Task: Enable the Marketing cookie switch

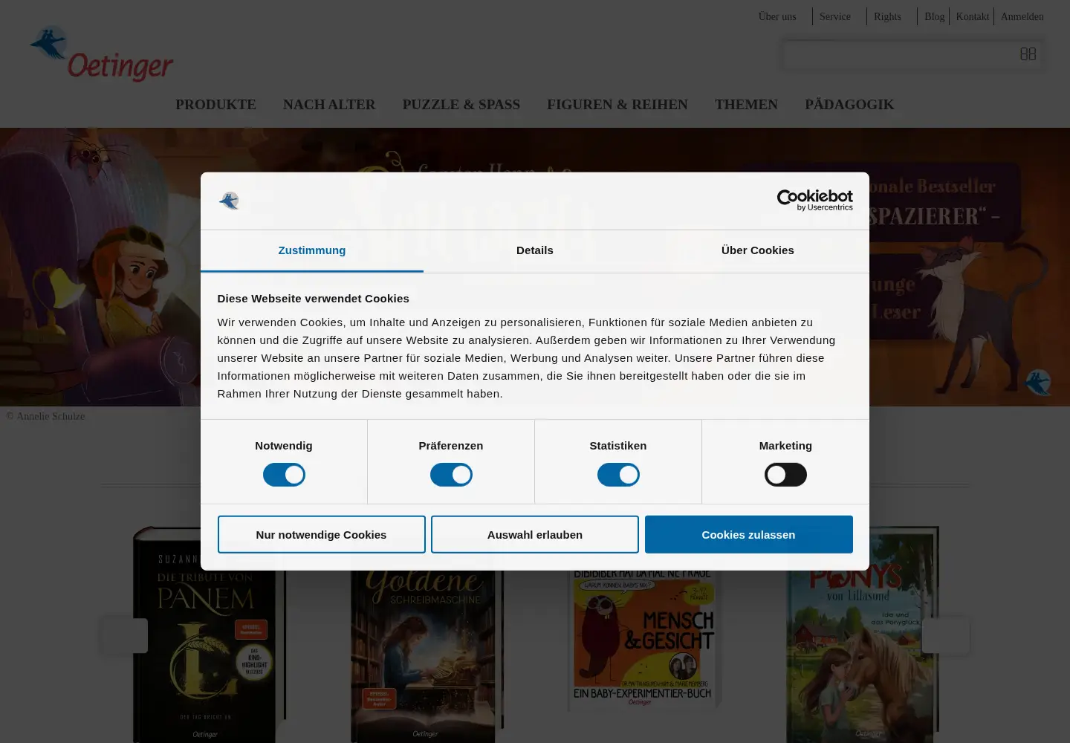Action: (x=785, y=475)
